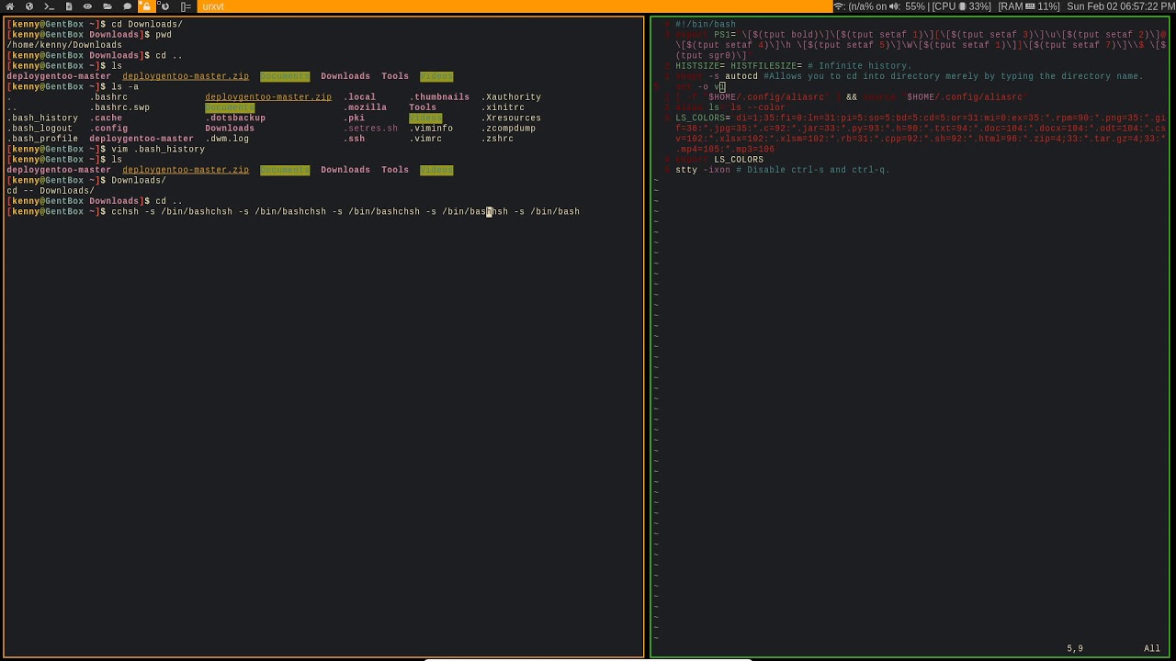Click '.Xresources' file name
Image resolution: width=1176 pixels, height=661 pixels.
tap(511, 118)
